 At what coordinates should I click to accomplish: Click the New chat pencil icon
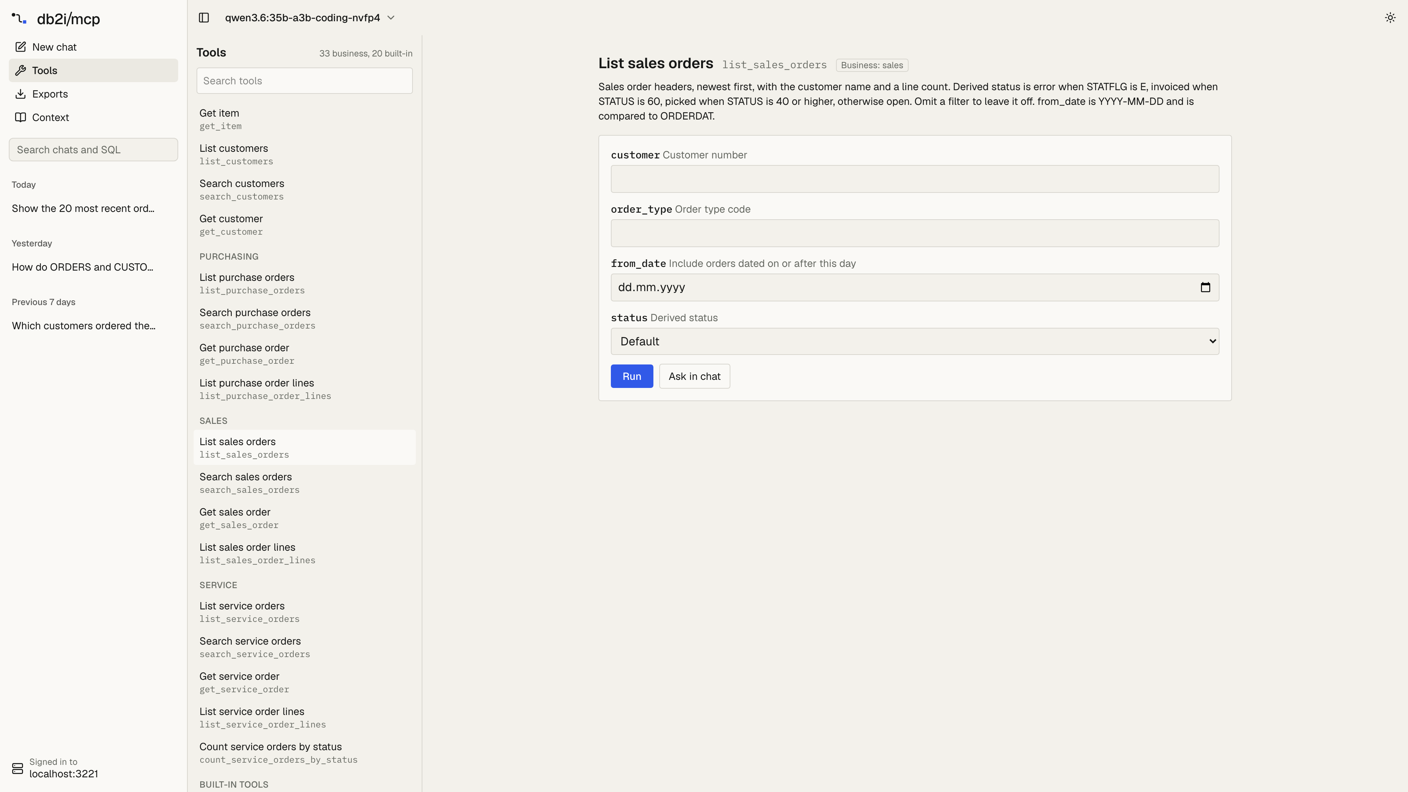click(x=21, y=47)
